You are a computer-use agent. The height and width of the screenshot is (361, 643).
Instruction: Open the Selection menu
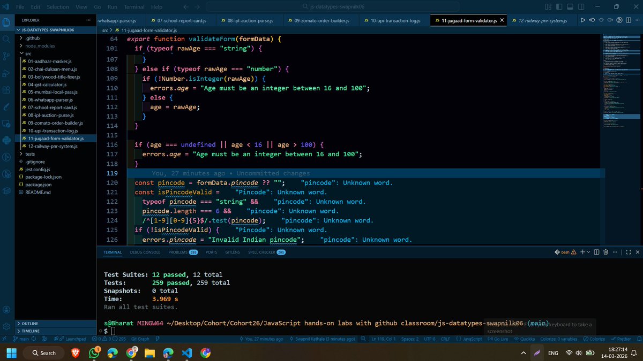58,7
